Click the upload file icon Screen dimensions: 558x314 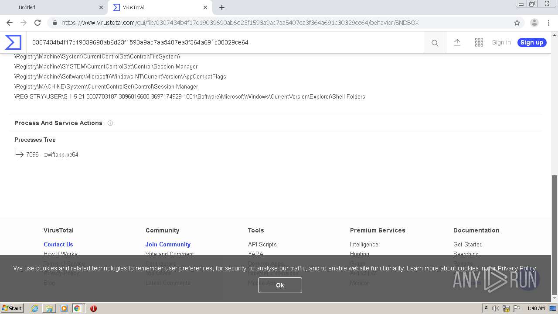coord(457,42)
